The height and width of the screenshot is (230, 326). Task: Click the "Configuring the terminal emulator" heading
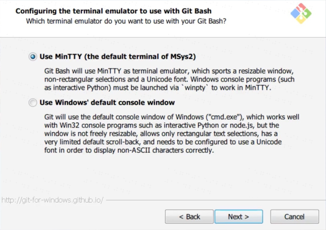[x=113, y=11]
